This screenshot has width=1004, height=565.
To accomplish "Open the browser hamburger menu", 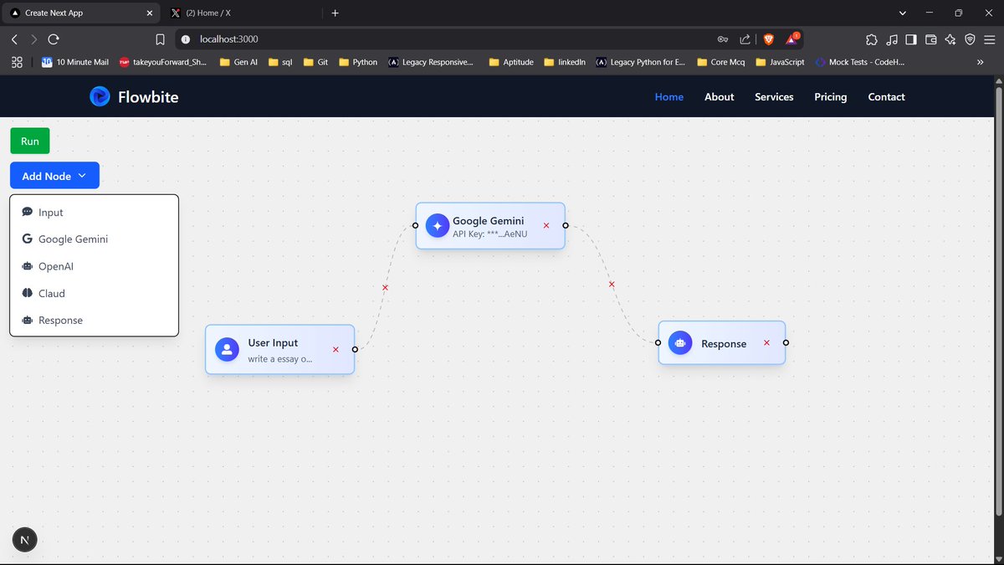I will (990, 39).
